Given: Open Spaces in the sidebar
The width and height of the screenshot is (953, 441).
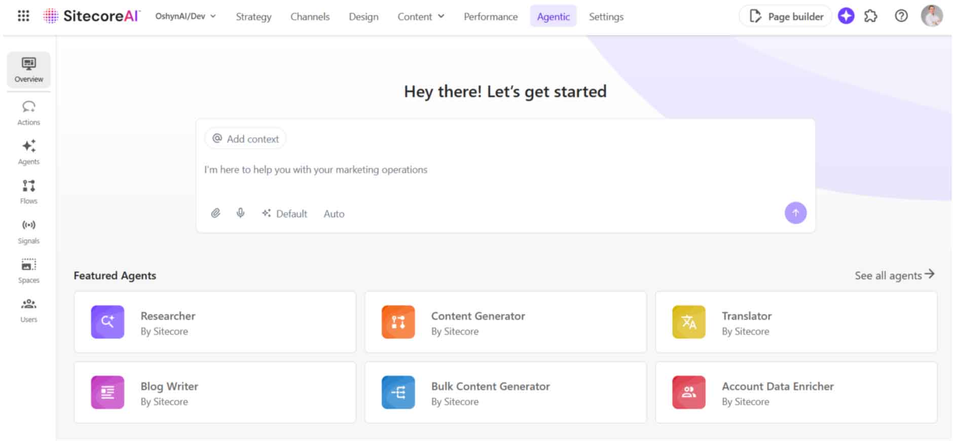Looking at the screenshot, I should (x=29, y=271).
